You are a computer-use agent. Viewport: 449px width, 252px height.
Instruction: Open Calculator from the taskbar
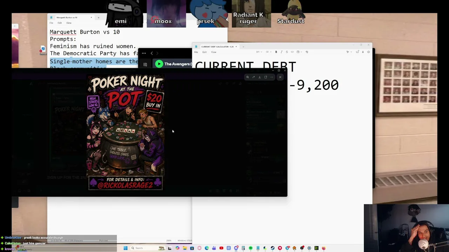click(x=243, y=248)
